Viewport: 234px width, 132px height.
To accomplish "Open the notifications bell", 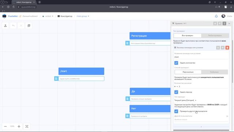I will pyautogui.click(x=216, y=16).
